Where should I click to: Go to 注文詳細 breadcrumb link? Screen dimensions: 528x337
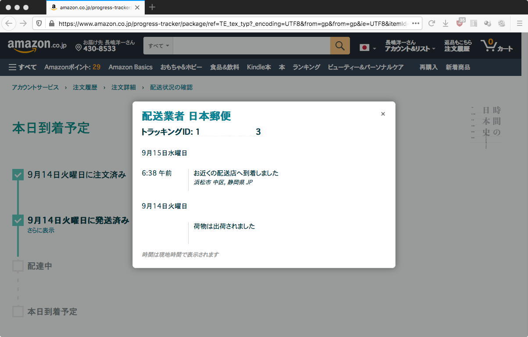tap(124, 87)
